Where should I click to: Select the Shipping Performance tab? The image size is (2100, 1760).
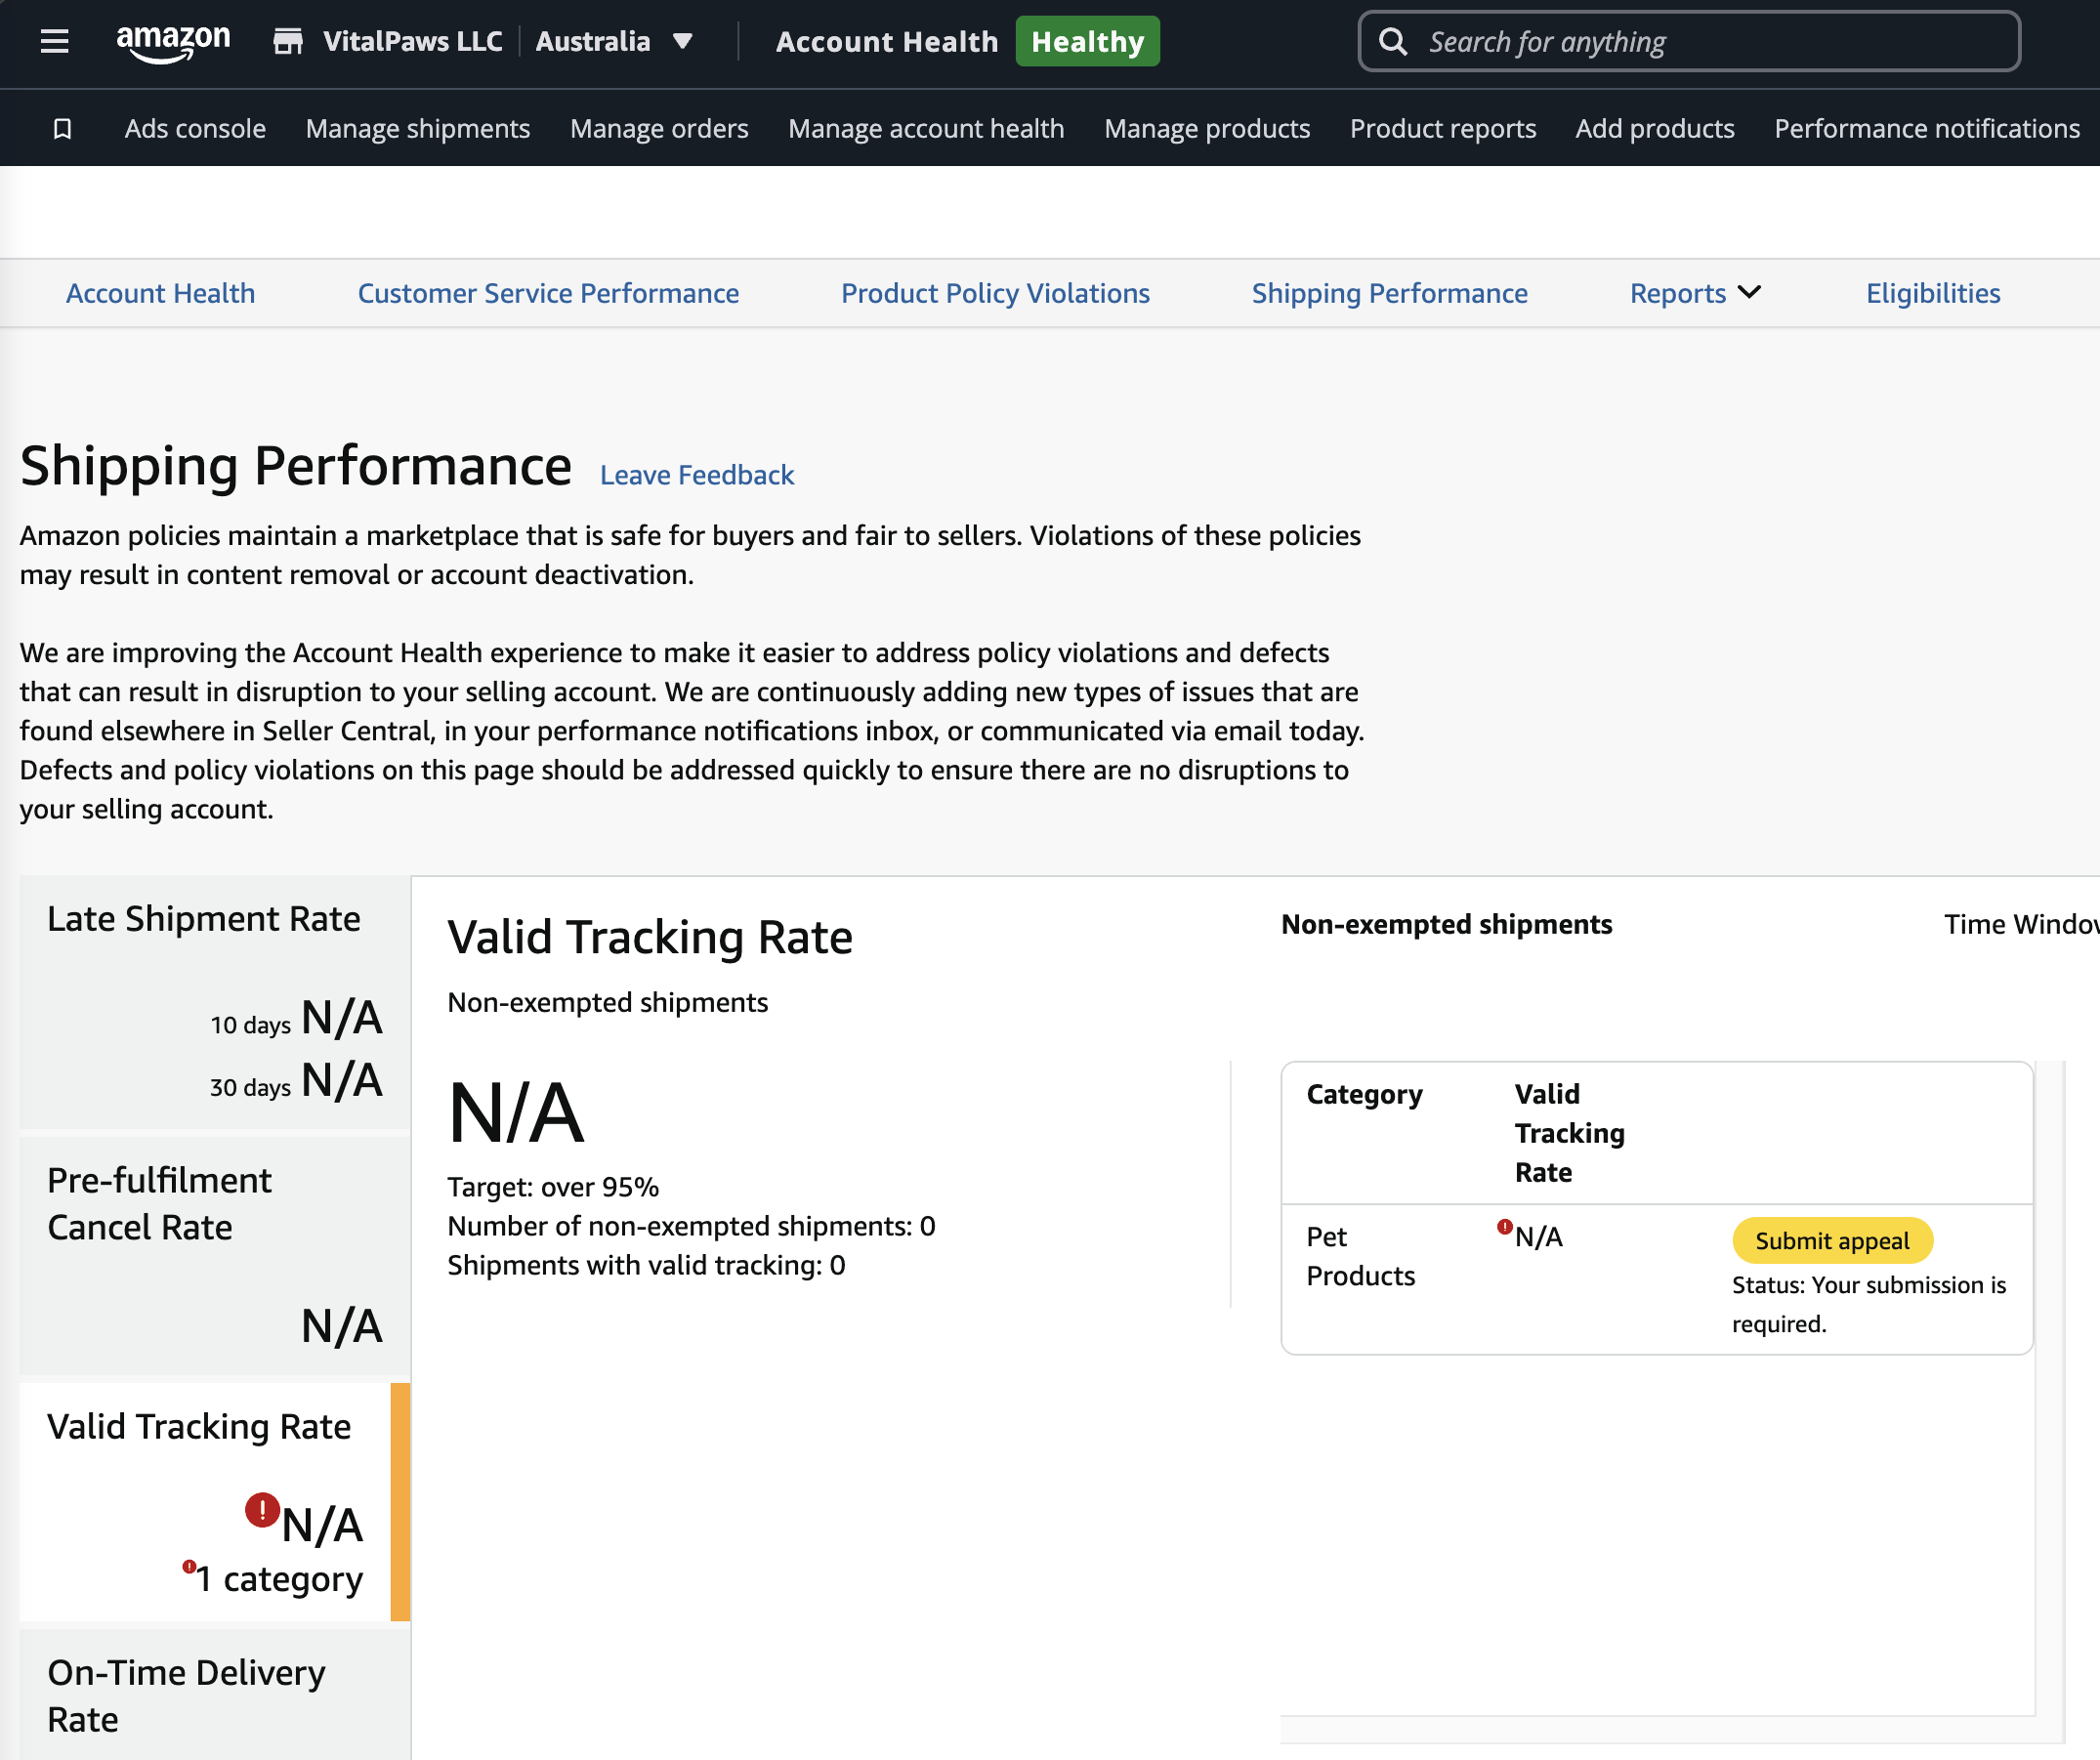(x=1389, y=293)
